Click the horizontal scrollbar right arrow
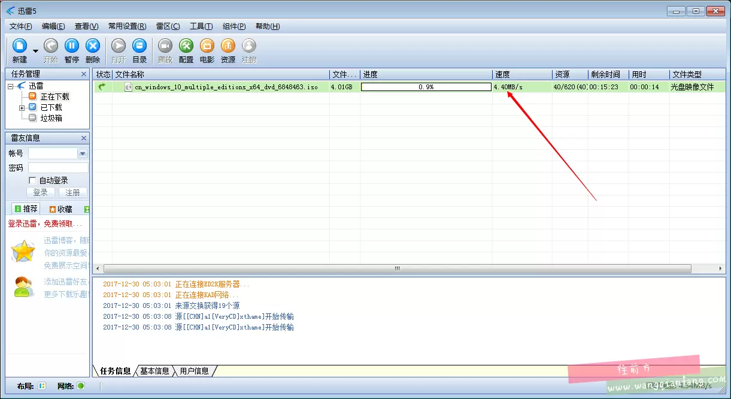This screenshot has height=399, width=731. 721,269
